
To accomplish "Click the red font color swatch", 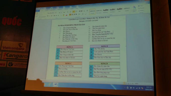I will point(67,15).
